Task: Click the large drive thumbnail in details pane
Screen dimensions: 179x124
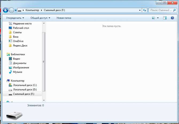Action: pyautogui.click(x=14, y=116)
